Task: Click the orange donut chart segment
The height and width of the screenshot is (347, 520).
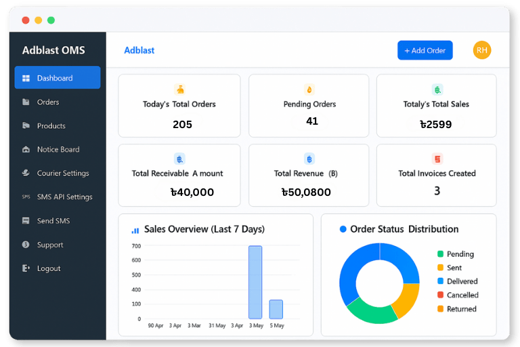Action: 406,300
